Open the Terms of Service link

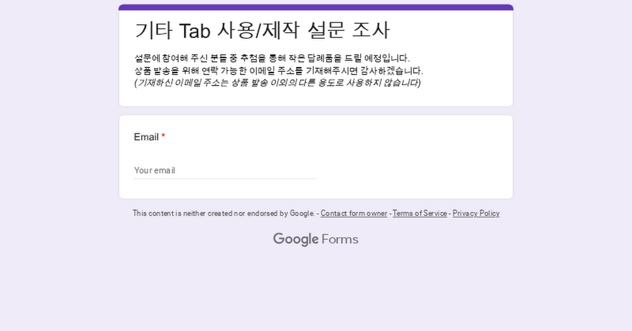[x=420, y=213]
